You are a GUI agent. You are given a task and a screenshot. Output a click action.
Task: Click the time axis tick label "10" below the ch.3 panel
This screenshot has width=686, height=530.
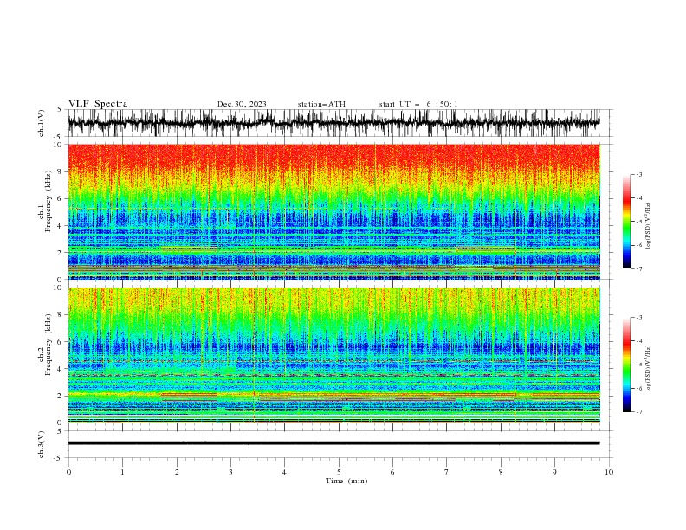[609, 472]
